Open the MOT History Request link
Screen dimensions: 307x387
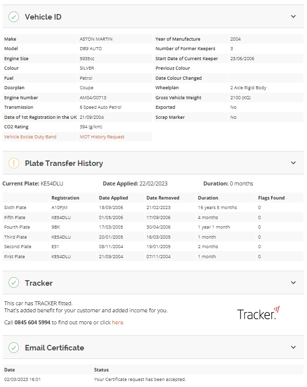pos(102,137)
